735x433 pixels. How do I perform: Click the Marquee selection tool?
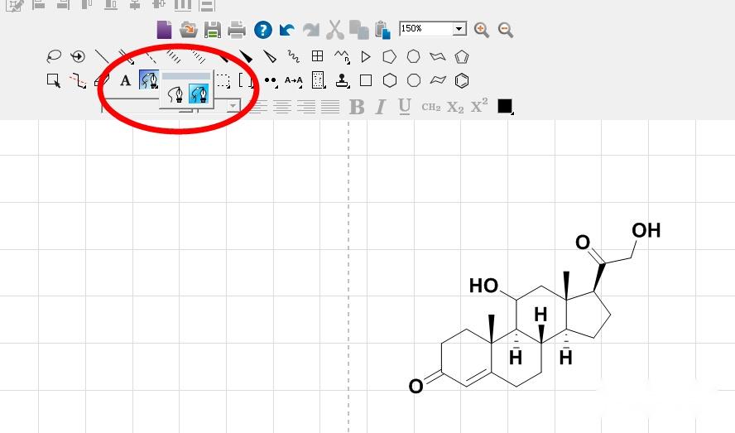coord(54,80)
